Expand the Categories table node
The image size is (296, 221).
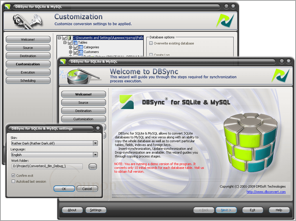[x=71, y=47]
